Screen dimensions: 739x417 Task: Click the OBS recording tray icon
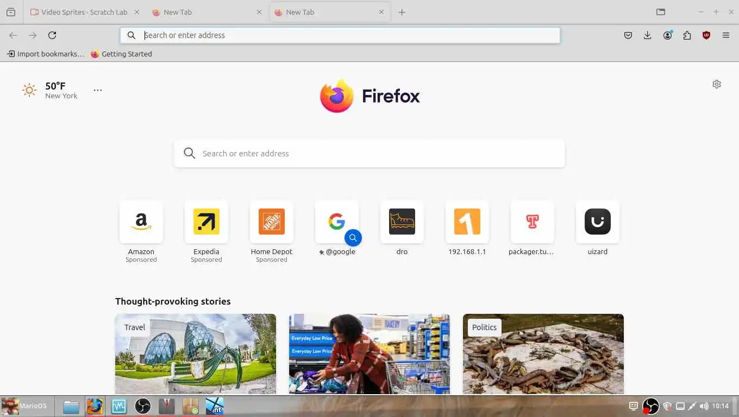coord(650,406)
